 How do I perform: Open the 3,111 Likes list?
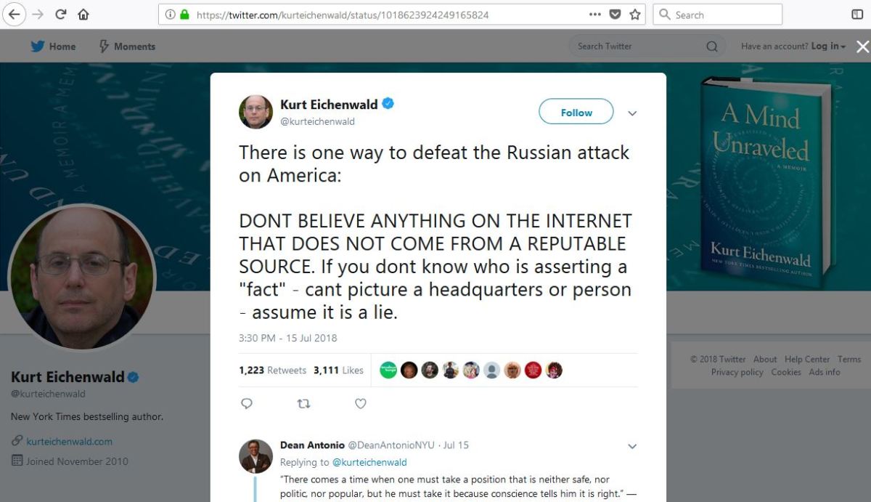pyautogui.click(x=338, y=371)
